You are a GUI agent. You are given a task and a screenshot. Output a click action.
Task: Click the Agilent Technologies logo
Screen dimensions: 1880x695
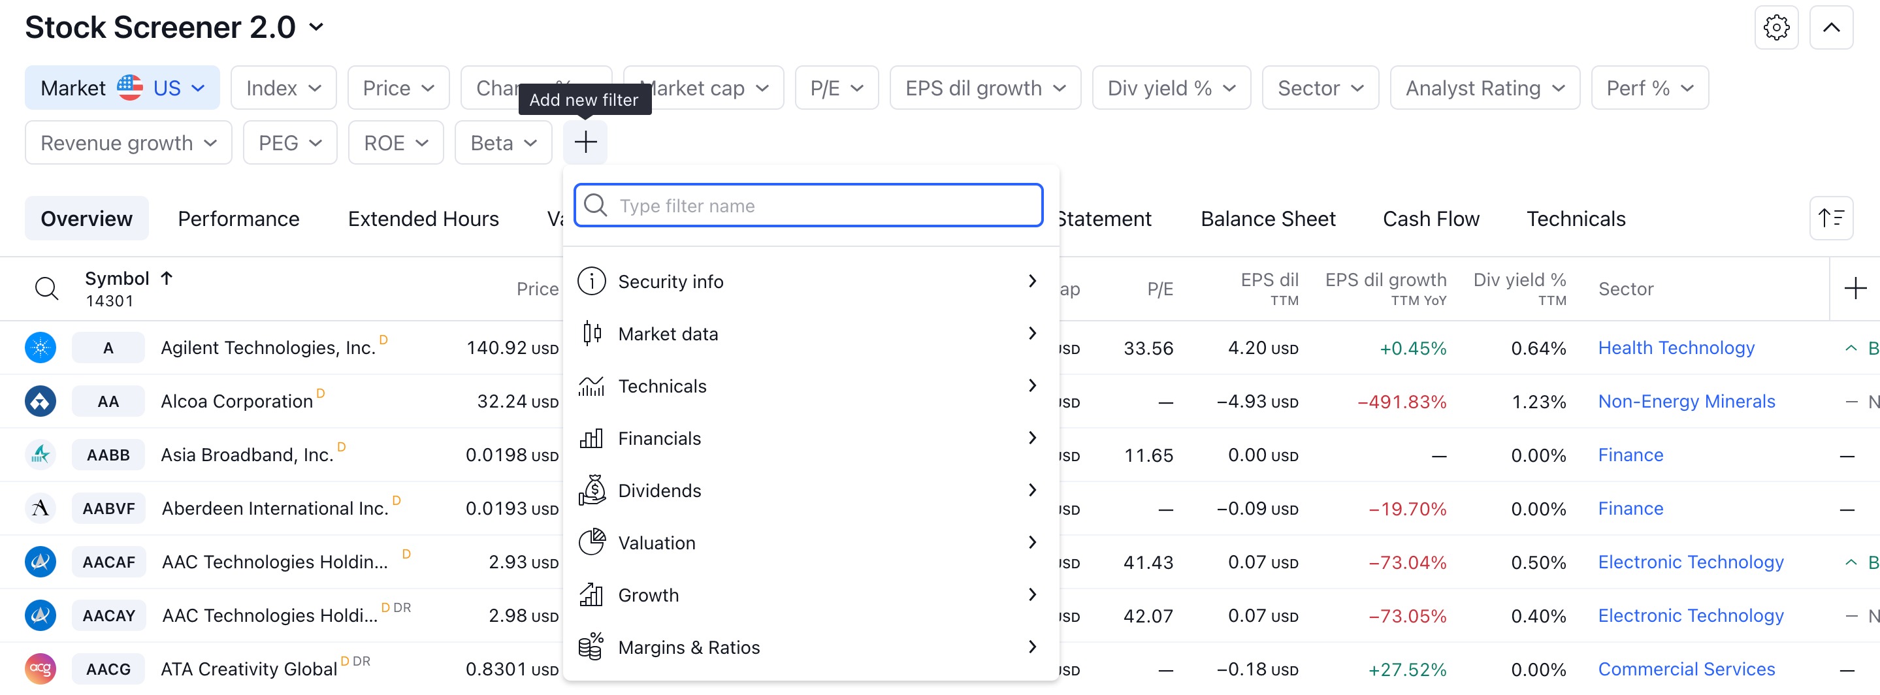point(41,347)
